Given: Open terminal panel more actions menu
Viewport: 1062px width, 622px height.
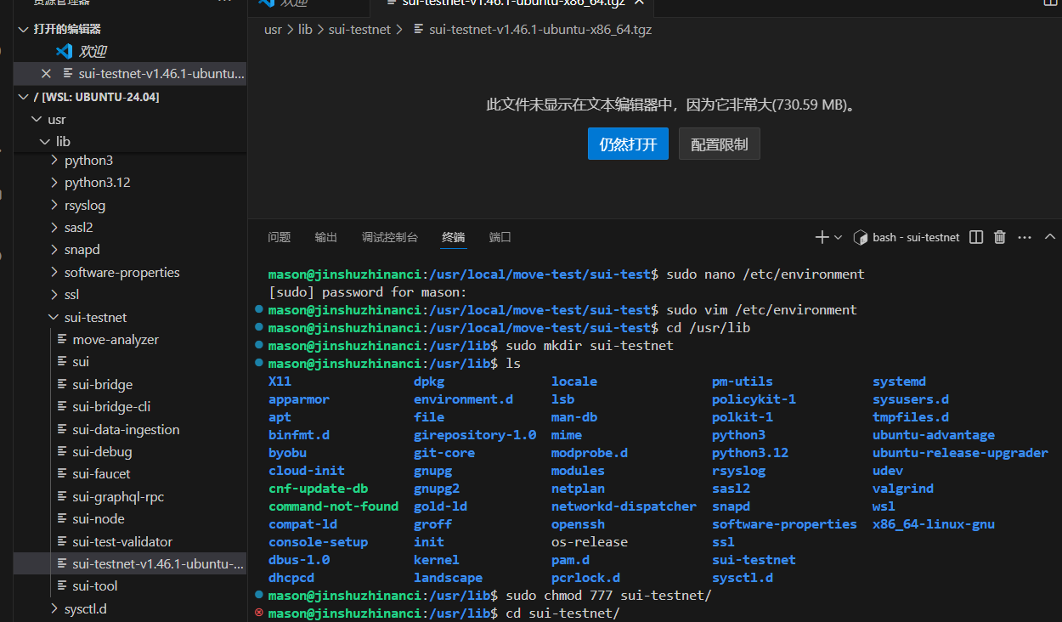Looking at the screenshot, I should (x=1025, y=237).
